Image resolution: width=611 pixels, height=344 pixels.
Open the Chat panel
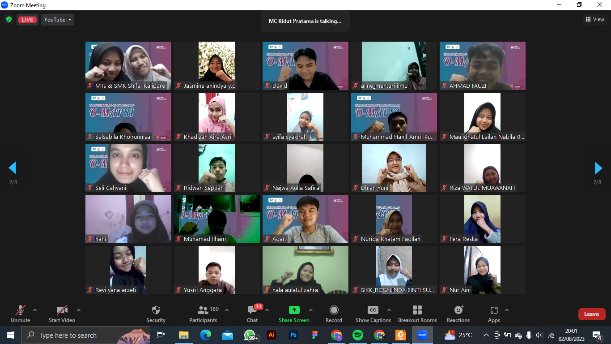(252, 310)
